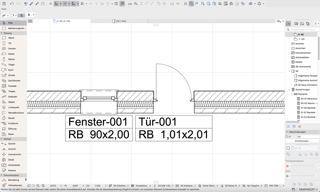Toggle the suspend groups button

tap(122, 4)
